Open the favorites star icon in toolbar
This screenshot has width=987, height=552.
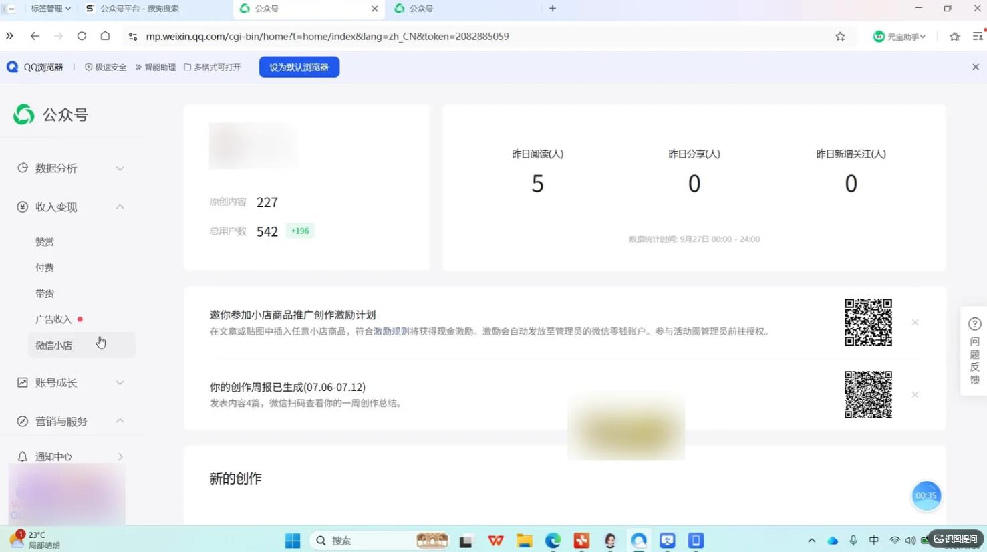(x=954, y=37)
